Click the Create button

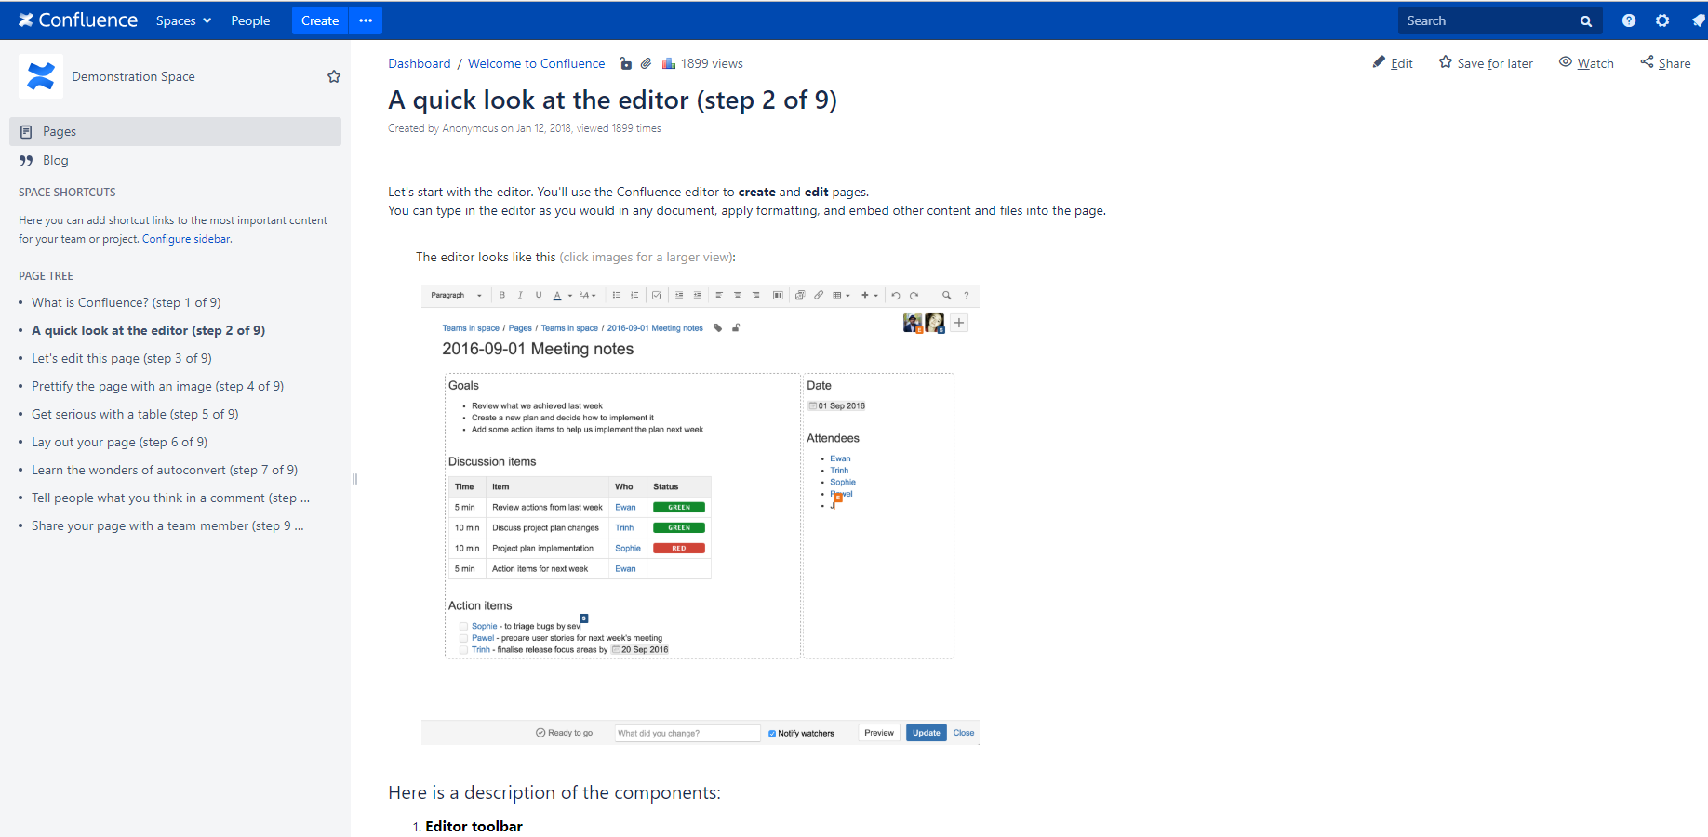tap(320, 20)
